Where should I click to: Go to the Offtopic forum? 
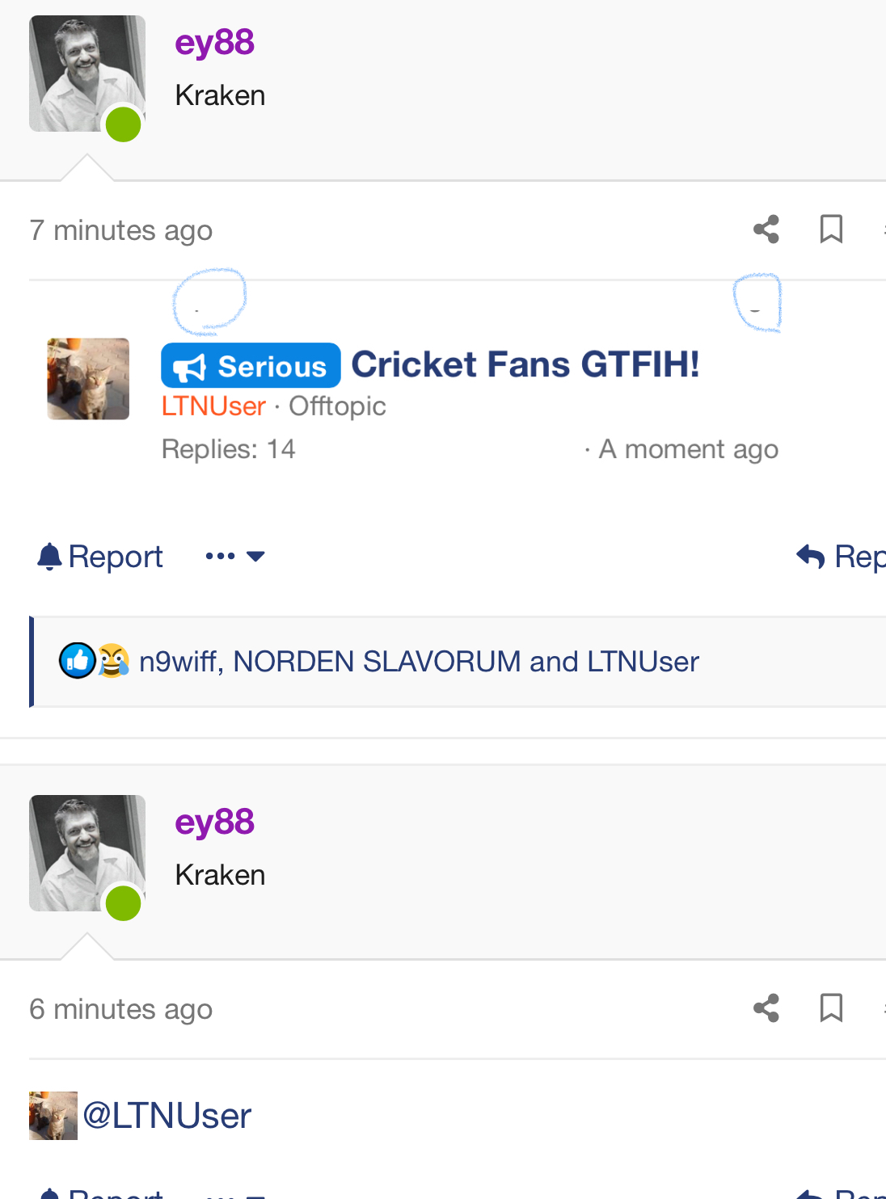[337, 406]
